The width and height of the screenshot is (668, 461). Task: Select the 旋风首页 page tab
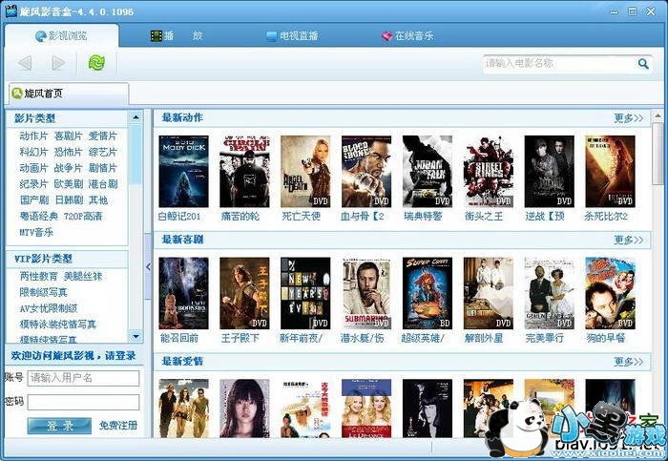(68, 94)
